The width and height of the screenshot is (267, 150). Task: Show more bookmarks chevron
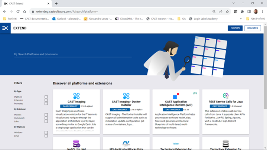pyautogui.click(x=241, y=19)
